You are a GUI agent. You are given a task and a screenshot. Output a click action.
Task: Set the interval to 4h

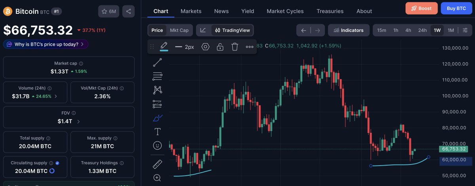408,30
